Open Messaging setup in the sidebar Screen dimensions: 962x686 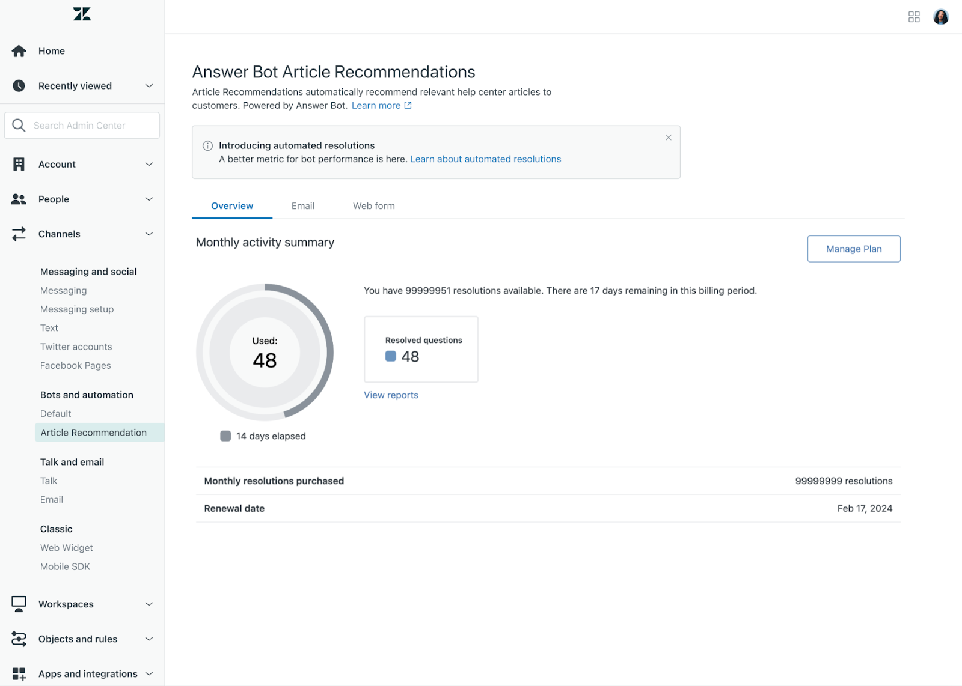click(77, 309)
